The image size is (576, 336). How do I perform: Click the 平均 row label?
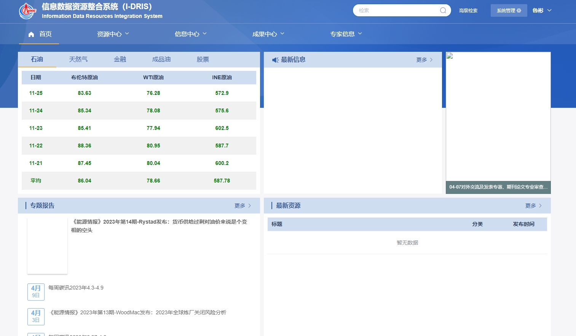(x=36, y=181)
